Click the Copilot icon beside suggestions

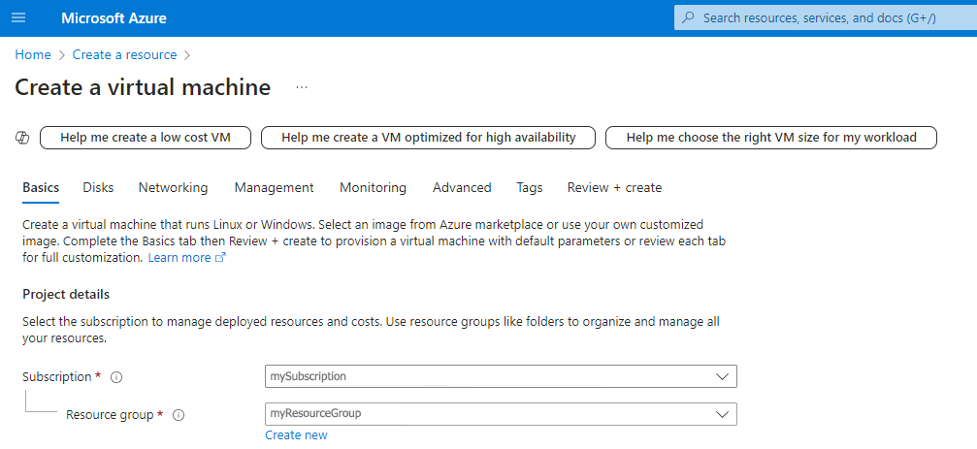[x=22, y=138]
